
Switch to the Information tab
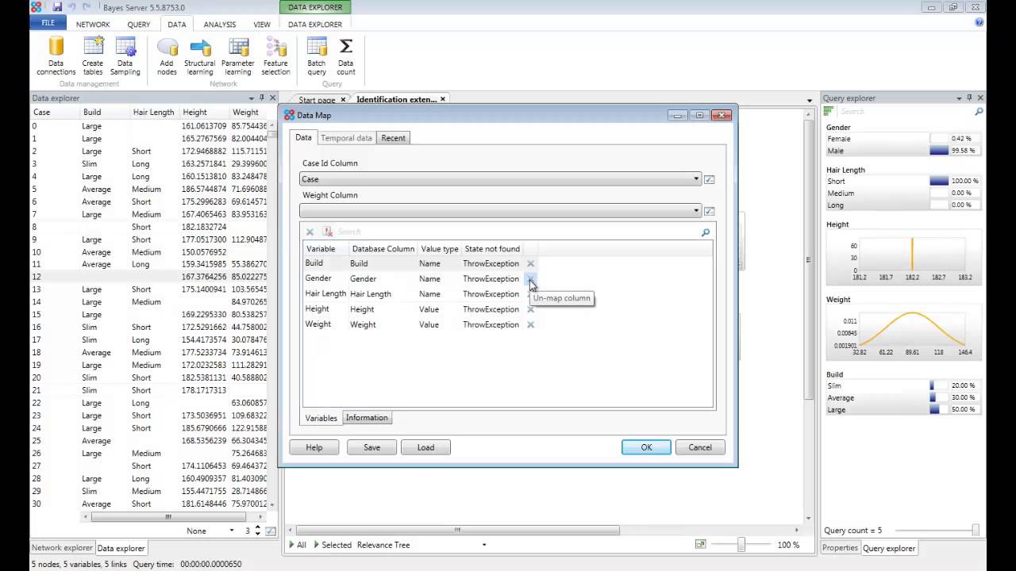[367, 418]
